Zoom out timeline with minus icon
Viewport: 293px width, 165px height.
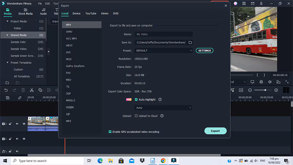coord(250,90)
